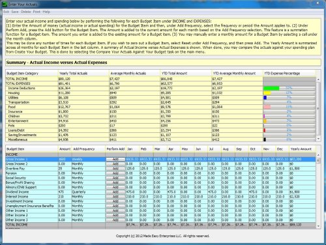Click the Yearly Amount column header
This screenshot has width=326, height=245.
tap(303, 149)
